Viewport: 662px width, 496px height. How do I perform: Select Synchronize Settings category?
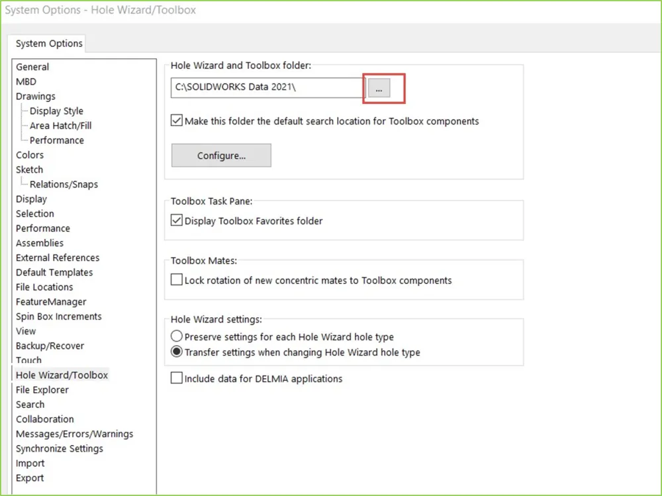tap(60, 448)
